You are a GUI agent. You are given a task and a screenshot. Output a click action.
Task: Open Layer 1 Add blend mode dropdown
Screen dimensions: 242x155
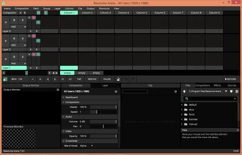[x=18, y=63]
